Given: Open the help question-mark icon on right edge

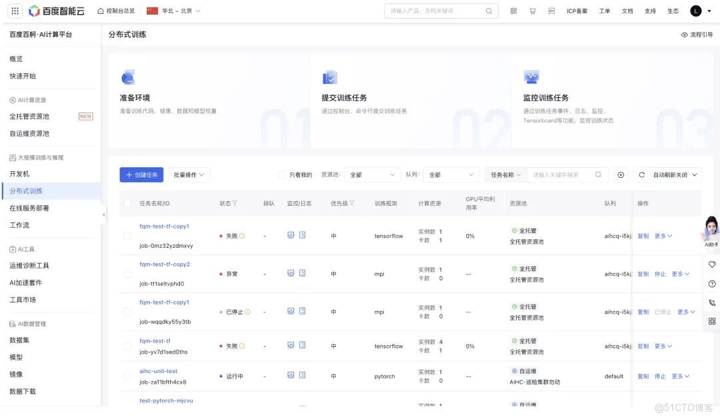Looking at the screenshot, I should tap(712, 284).
